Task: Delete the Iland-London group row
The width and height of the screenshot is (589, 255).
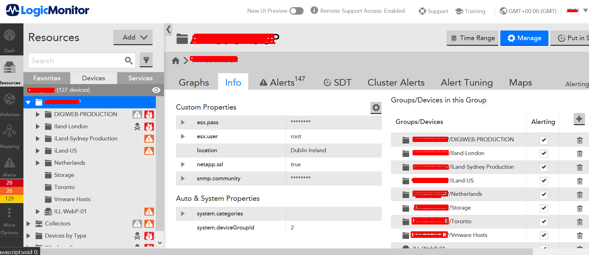Action: tap(580, 153)
